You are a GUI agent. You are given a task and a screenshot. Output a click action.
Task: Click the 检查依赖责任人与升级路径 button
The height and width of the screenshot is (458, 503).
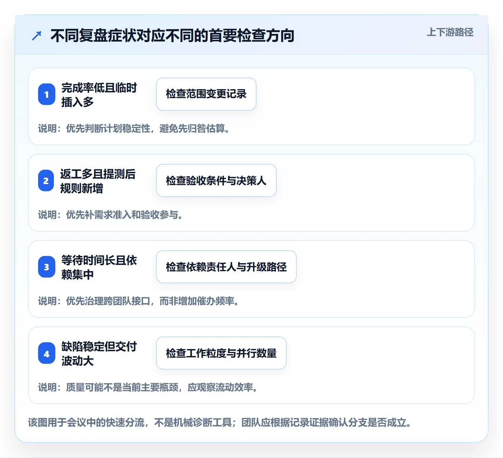point(226,267)
